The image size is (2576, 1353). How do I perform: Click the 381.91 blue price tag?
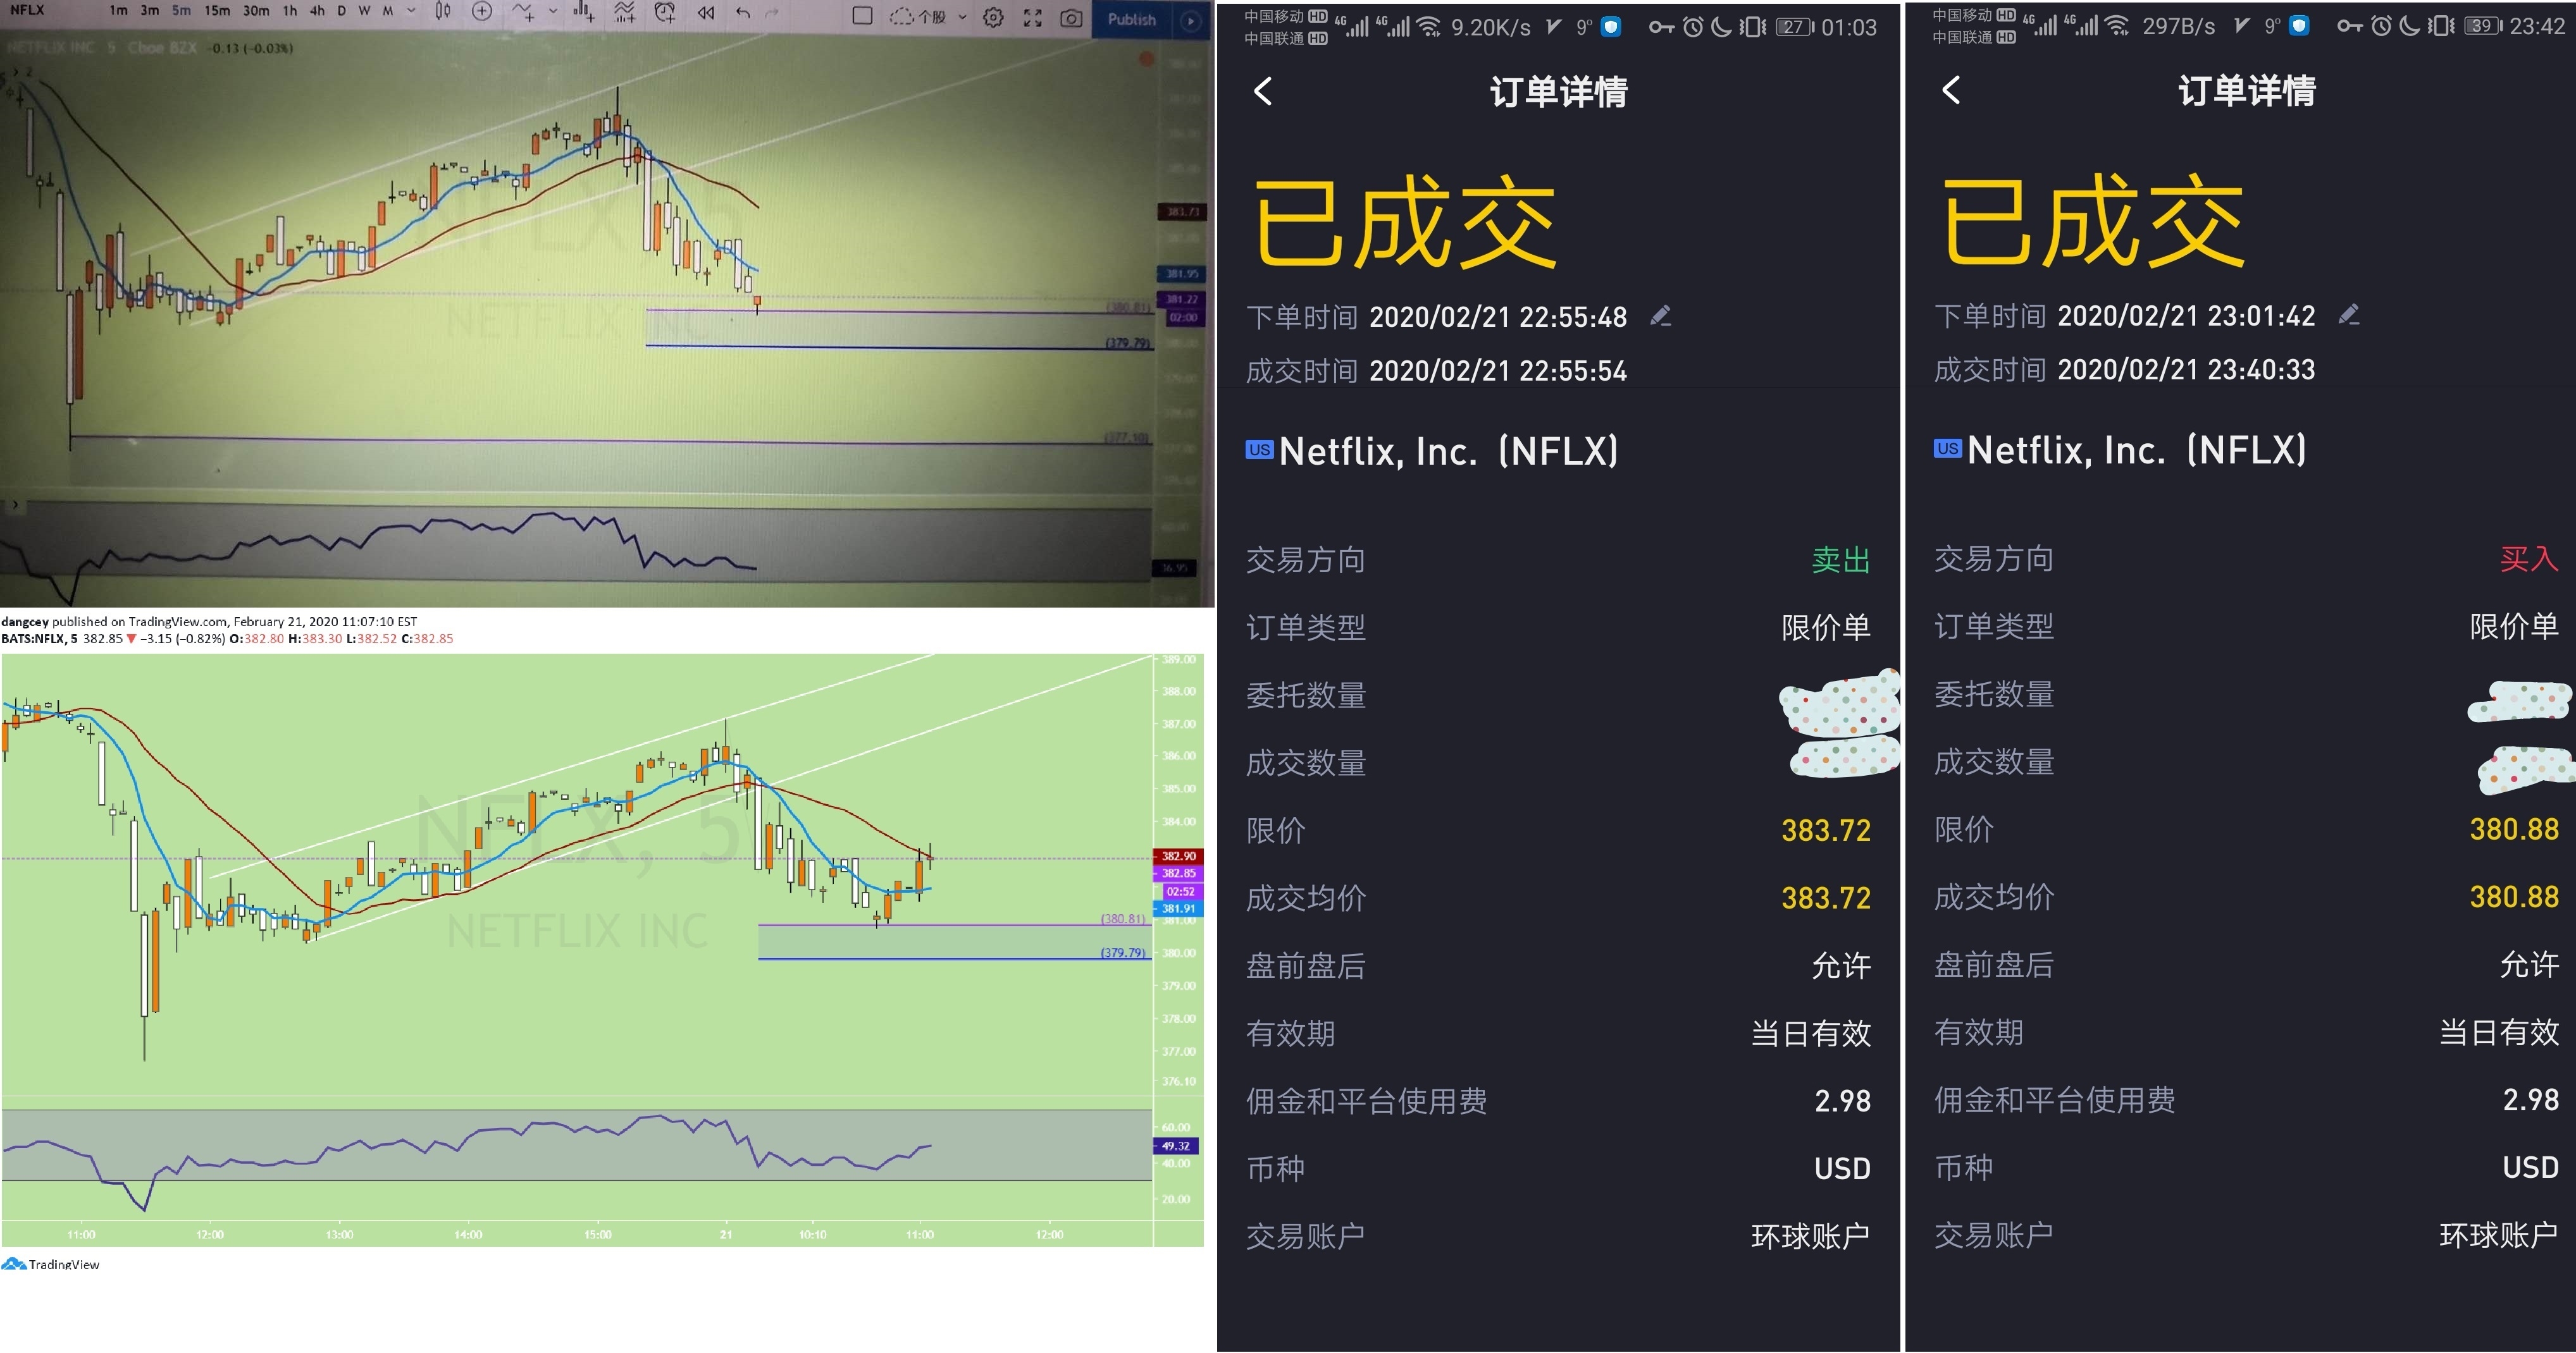[x=1178, y=909]
